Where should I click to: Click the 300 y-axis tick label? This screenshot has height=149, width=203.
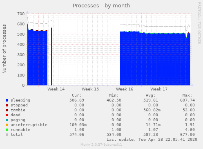[21, 55]
